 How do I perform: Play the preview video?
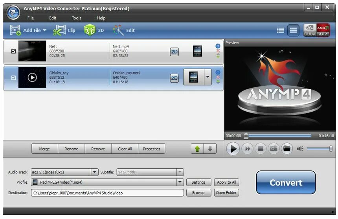tap(233, 149)
